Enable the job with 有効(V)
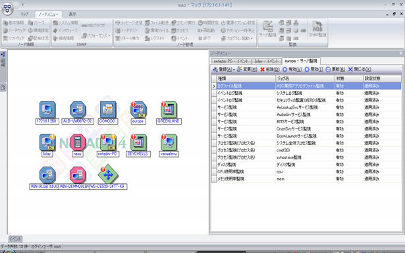405x253 pixels. coord(292,70)
